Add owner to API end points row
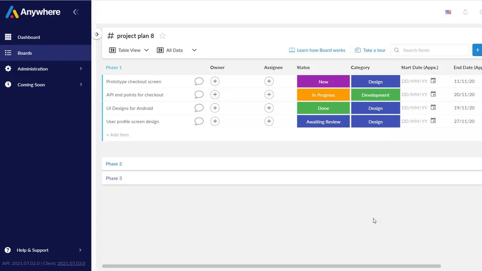This screenshot has width=482, height=271. point(215,95)
